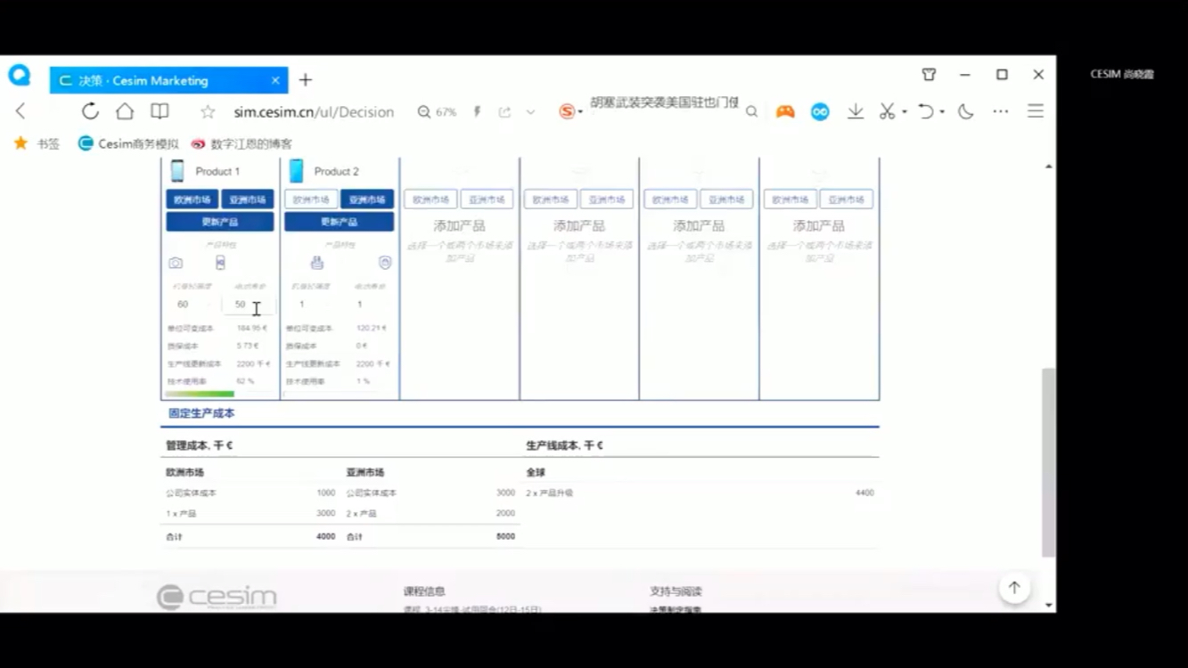The width and height of the screenshot is (1188, 668).
Task: Go back using the browser back arrow
Action: click(x=20, y=111)
